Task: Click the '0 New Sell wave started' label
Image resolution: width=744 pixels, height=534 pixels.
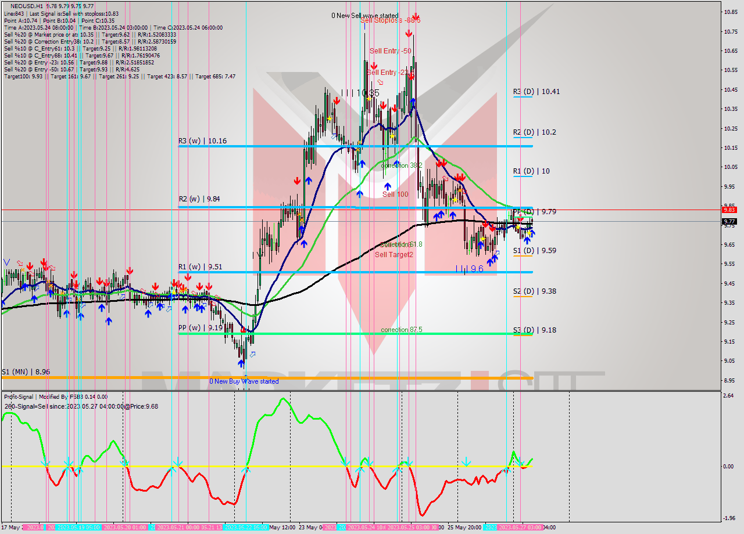Action: 365,16
